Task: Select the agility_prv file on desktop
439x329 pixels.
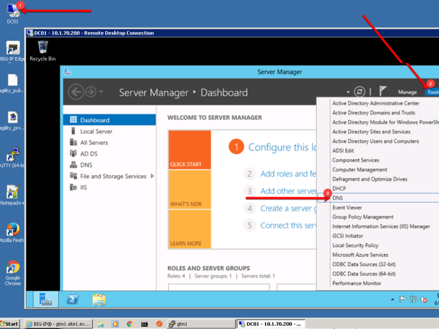Action: pos(13,121)
